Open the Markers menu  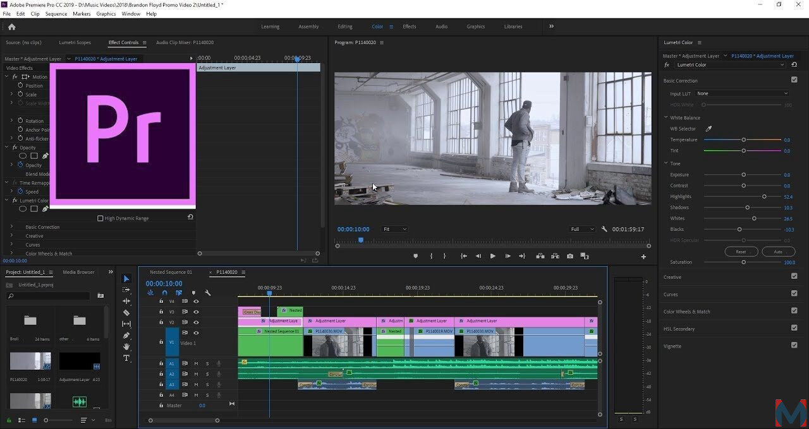(82, 13)
